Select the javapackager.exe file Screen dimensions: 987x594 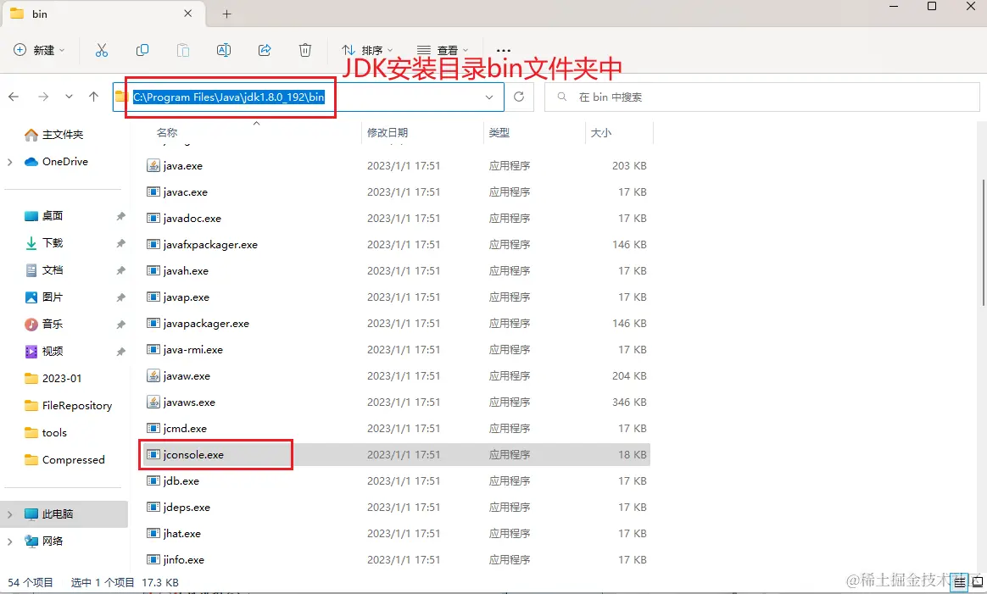coord(397,324)
